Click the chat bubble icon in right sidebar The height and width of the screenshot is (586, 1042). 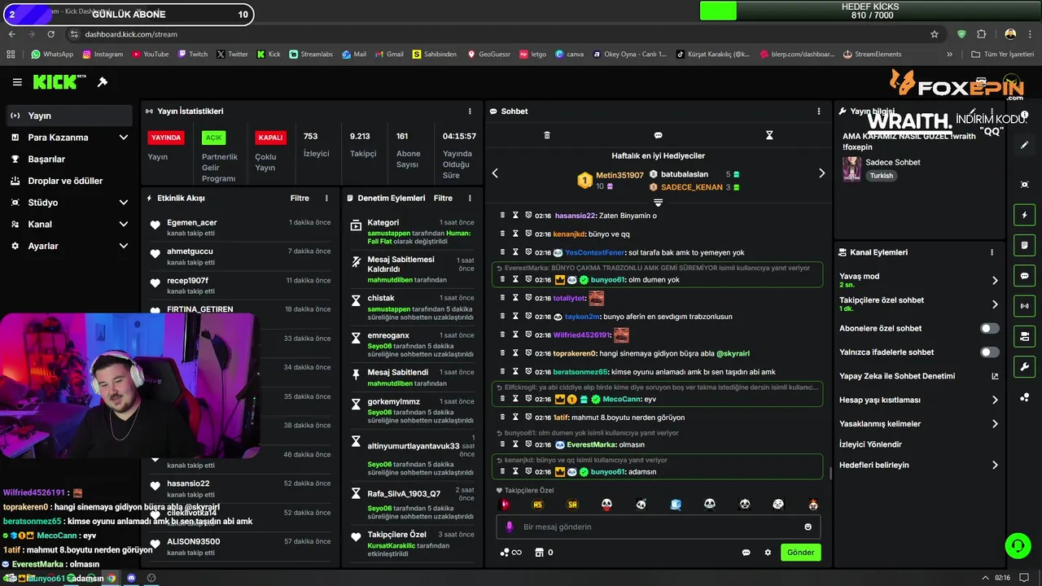point(1024,276)
